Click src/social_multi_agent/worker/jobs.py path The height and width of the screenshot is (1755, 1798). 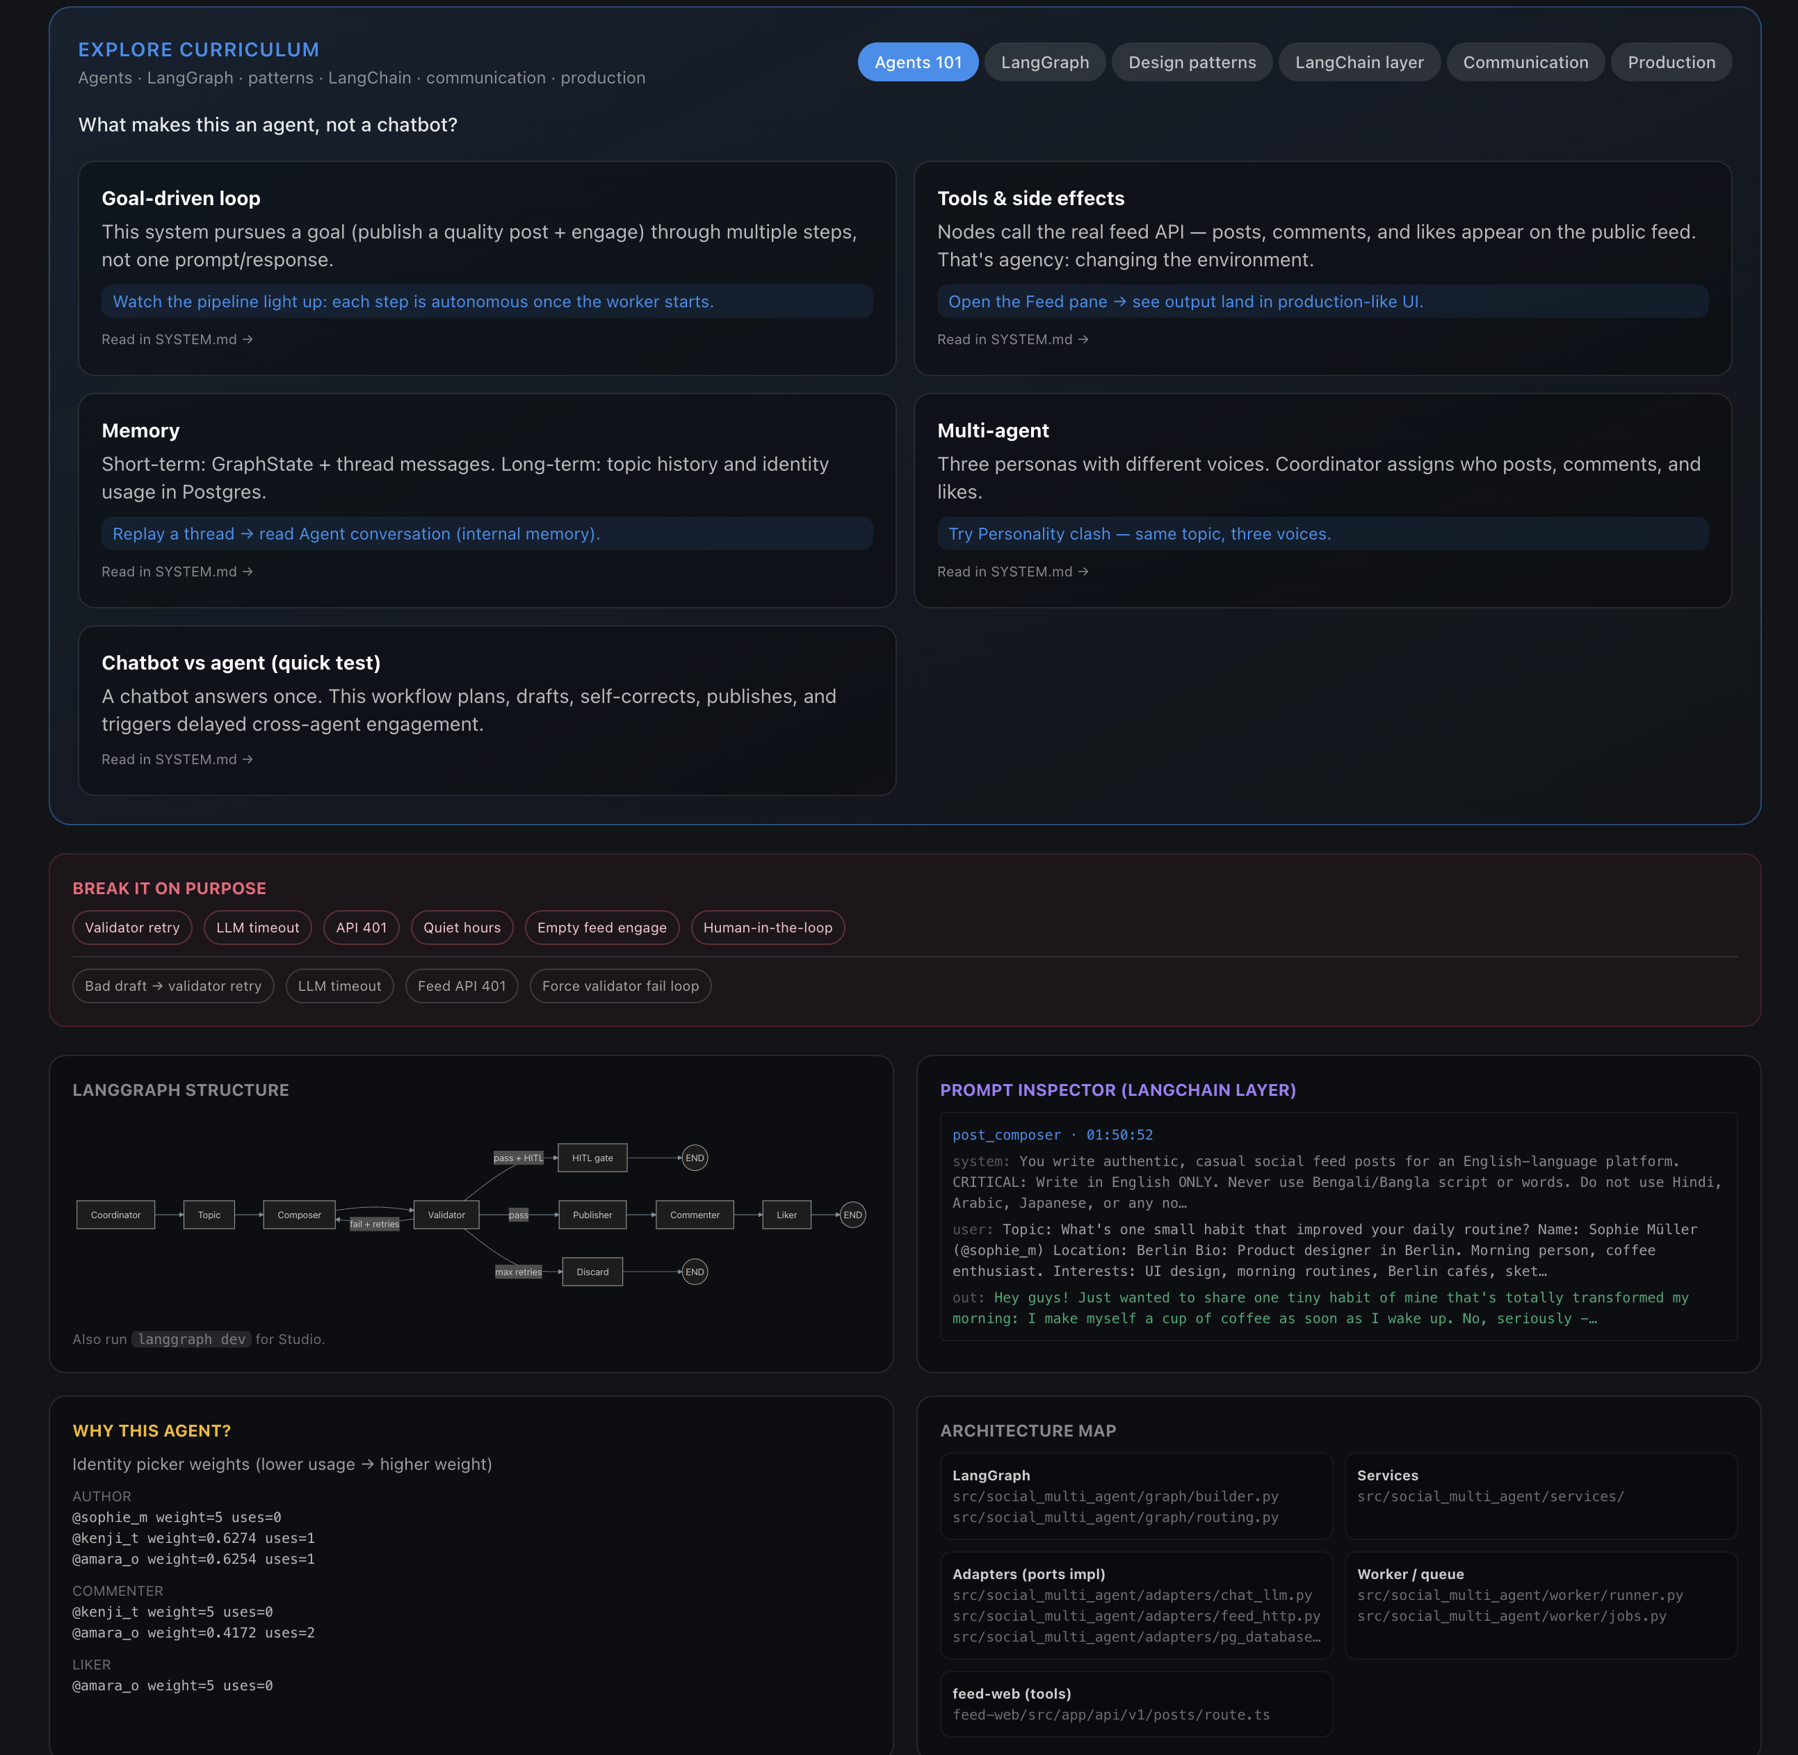click(x=1512, y=1616)
